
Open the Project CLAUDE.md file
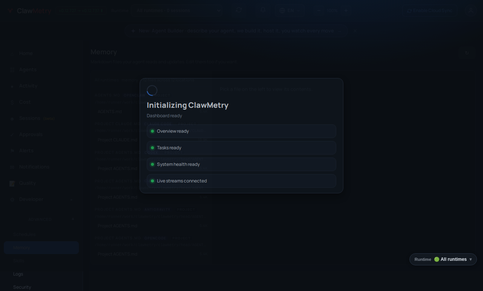152,140
